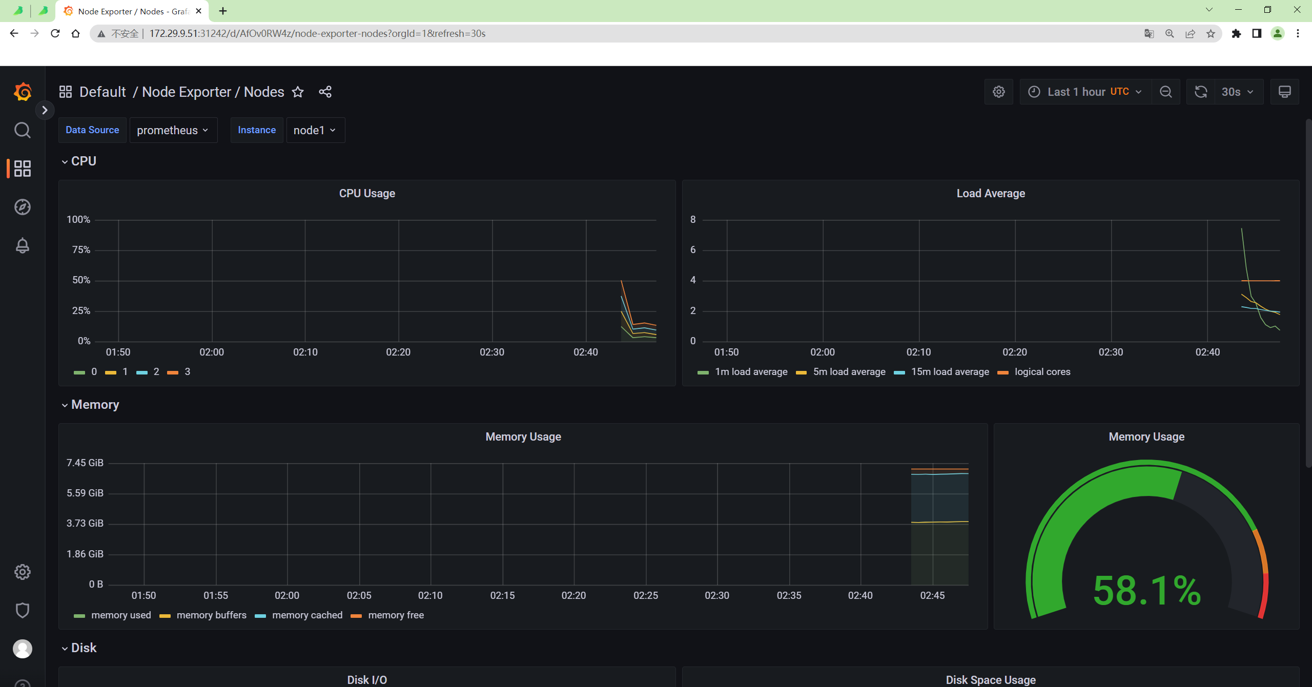Open Disk Space Usage panel title
1312x687 pixels.
click(991, 680)
